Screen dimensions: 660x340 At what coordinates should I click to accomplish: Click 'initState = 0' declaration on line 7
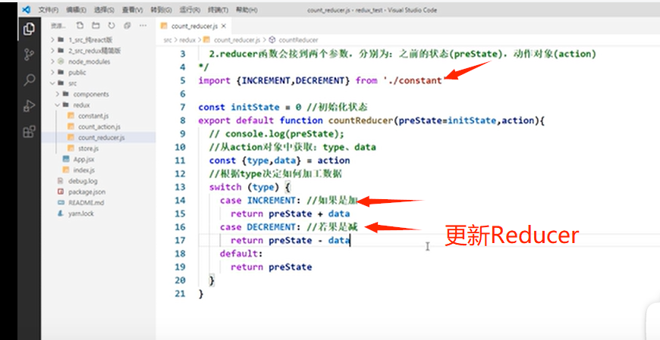coord(266,108)
